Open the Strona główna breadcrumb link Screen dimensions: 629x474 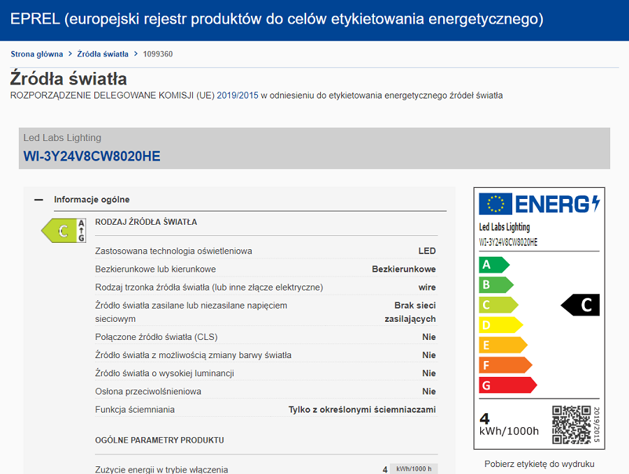coord(36,54)
